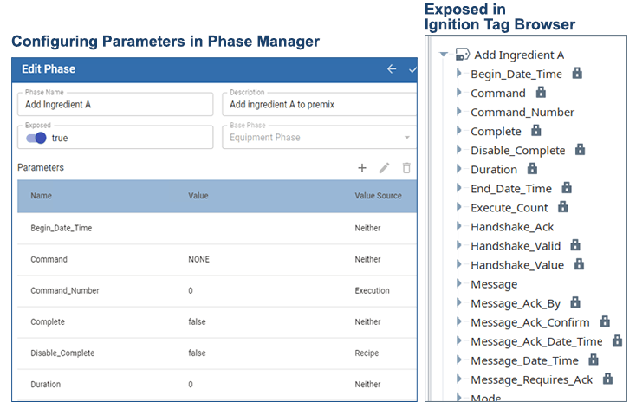Sort by the Name column header
636x402 pixels.
[41, 196]
